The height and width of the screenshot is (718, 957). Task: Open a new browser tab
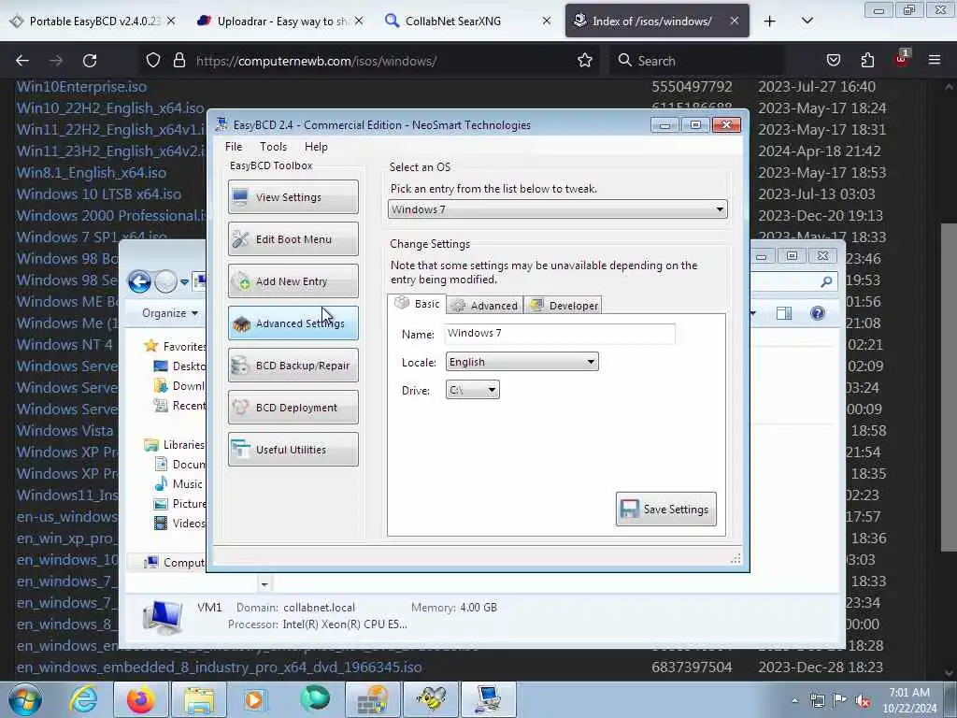coord(770,22)
